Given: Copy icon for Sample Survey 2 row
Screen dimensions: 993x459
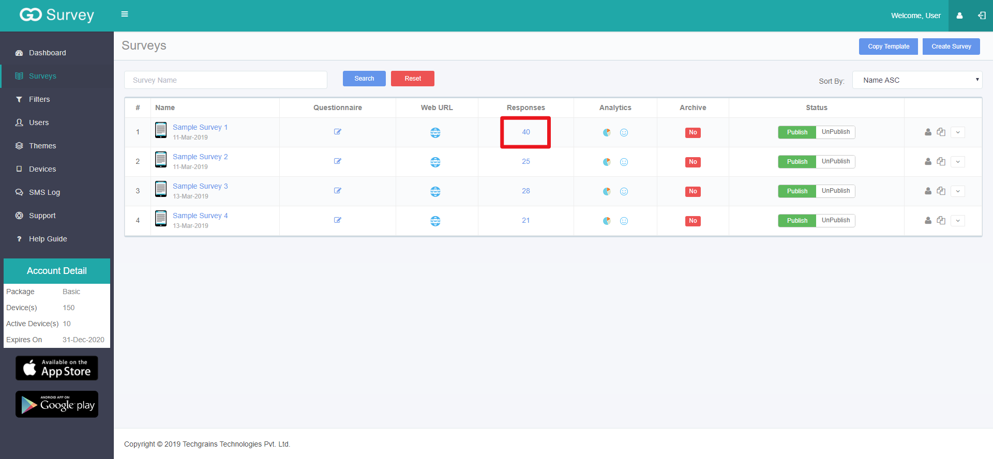Looking at the screenshot, I should tap(941, 162).
